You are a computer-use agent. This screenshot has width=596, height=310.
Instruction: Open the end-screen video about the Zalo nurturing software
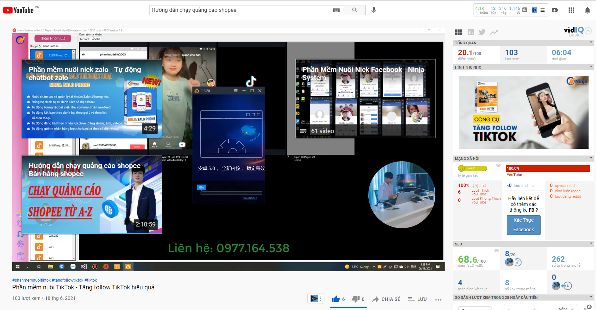point(92,99)
